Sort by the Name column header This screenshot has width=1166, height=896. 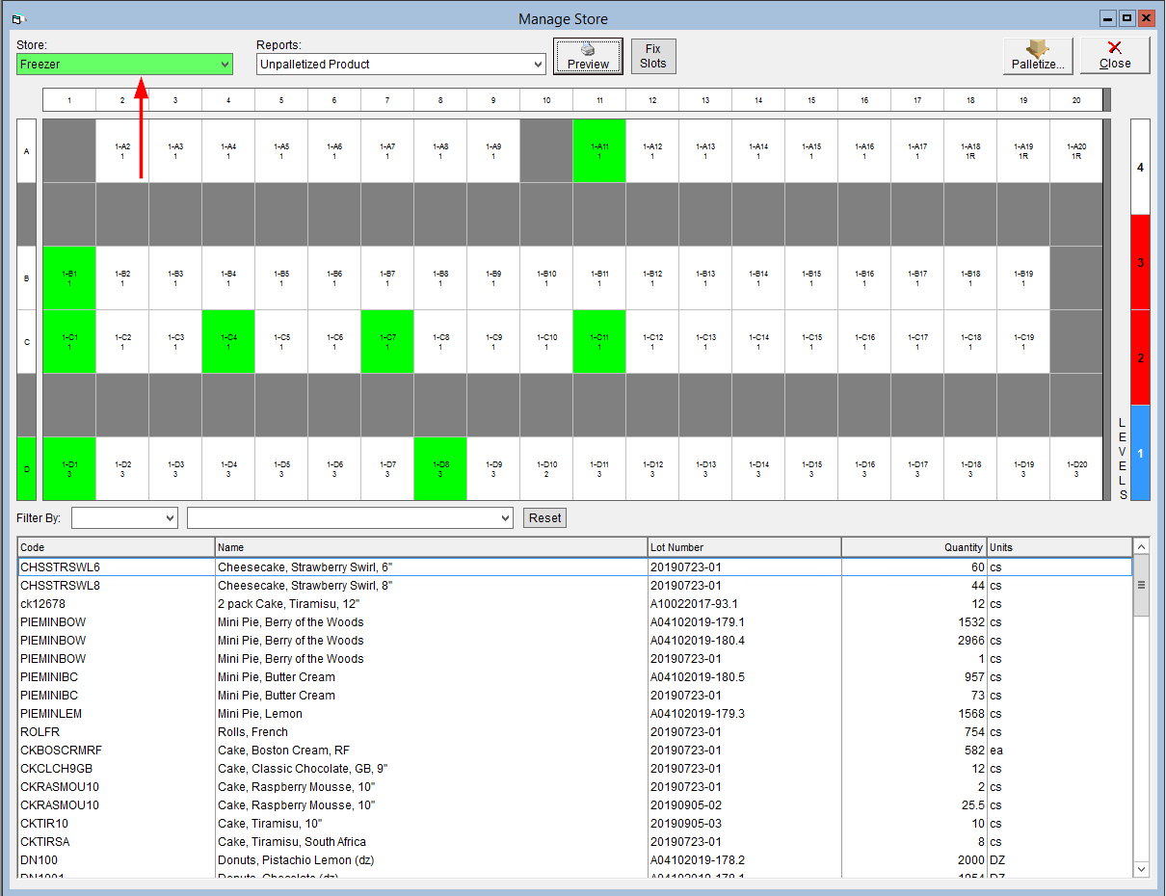tap(432, 547)
